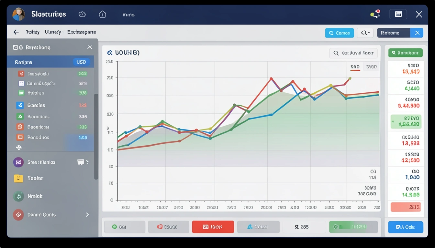Click the blue icon in the sidebar list
This screenshot has height=248, width=435.
[20, 105]
